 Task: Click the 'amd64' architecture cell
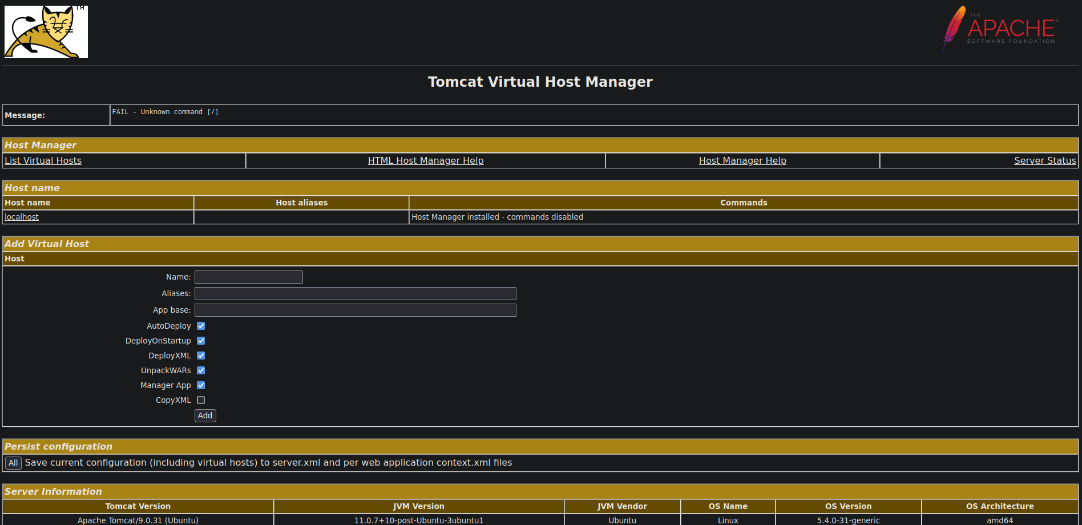pos(1000,520)
